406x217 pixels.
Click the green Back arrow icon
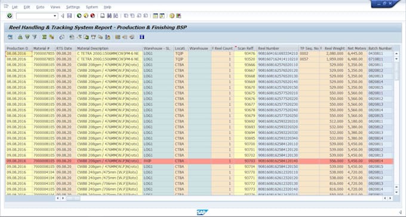tap(79, 16)
